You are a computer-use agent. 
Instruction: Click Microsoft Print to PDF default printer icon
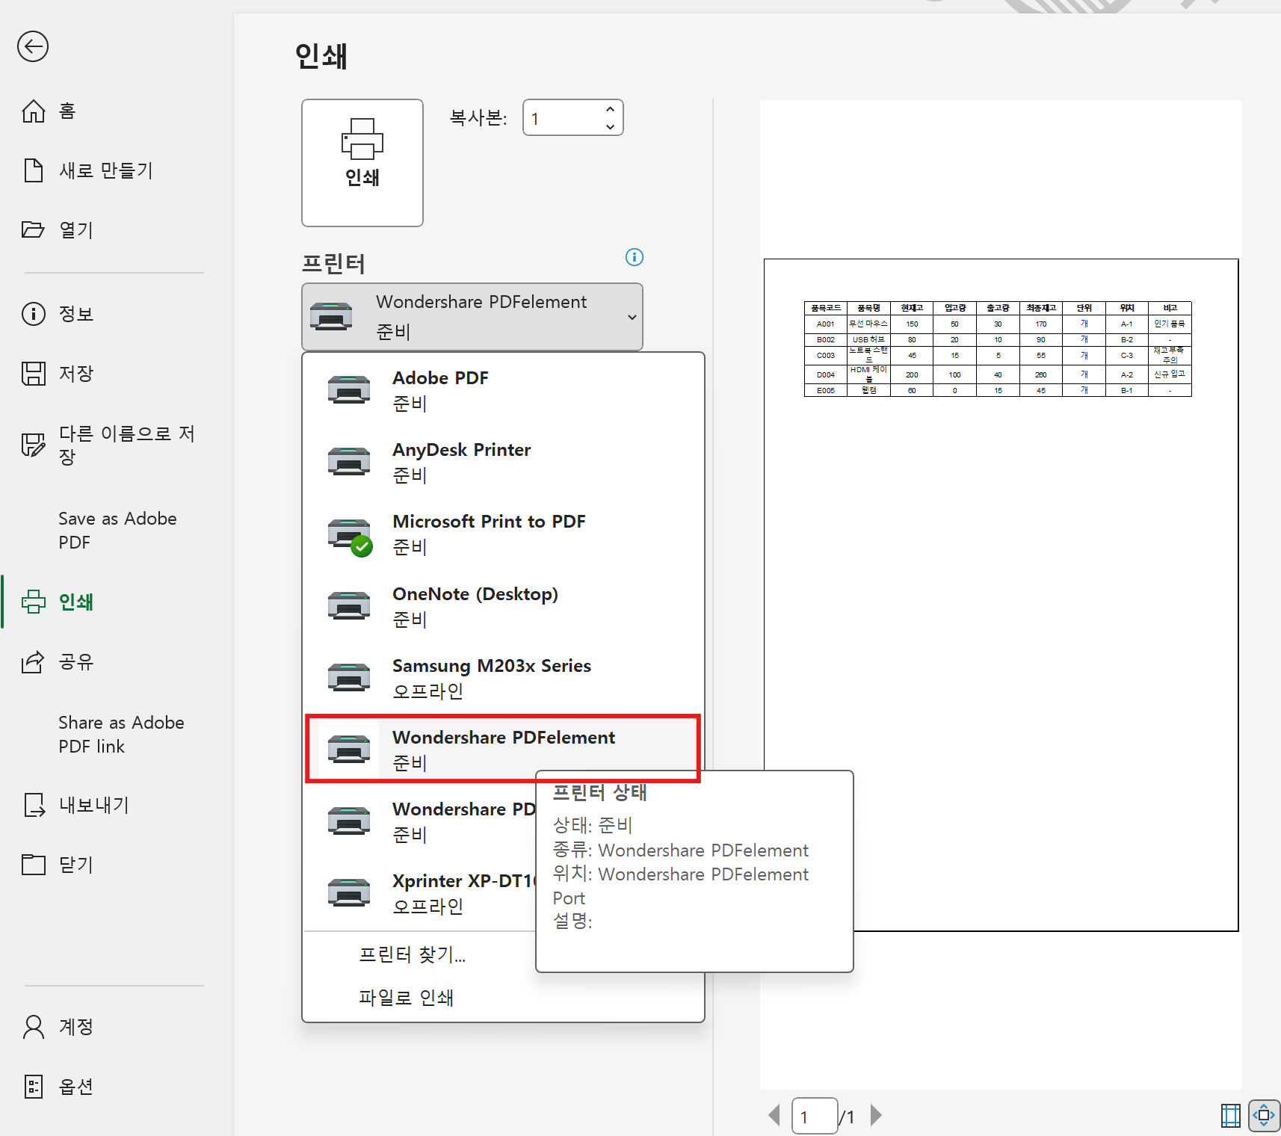click(349, 536)
